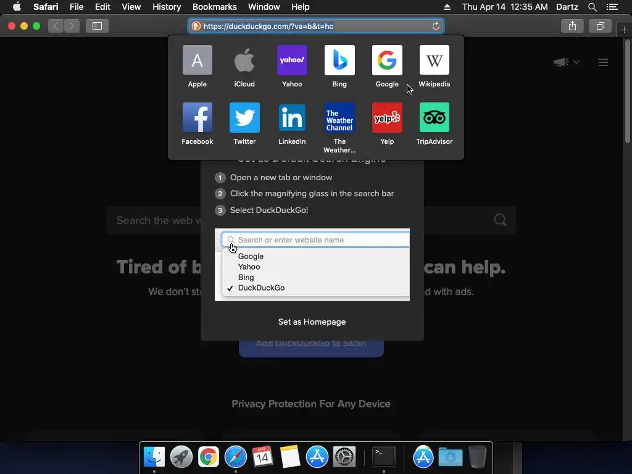
Task: Click the eject icon in menu bar
Action: click(447, 7)
